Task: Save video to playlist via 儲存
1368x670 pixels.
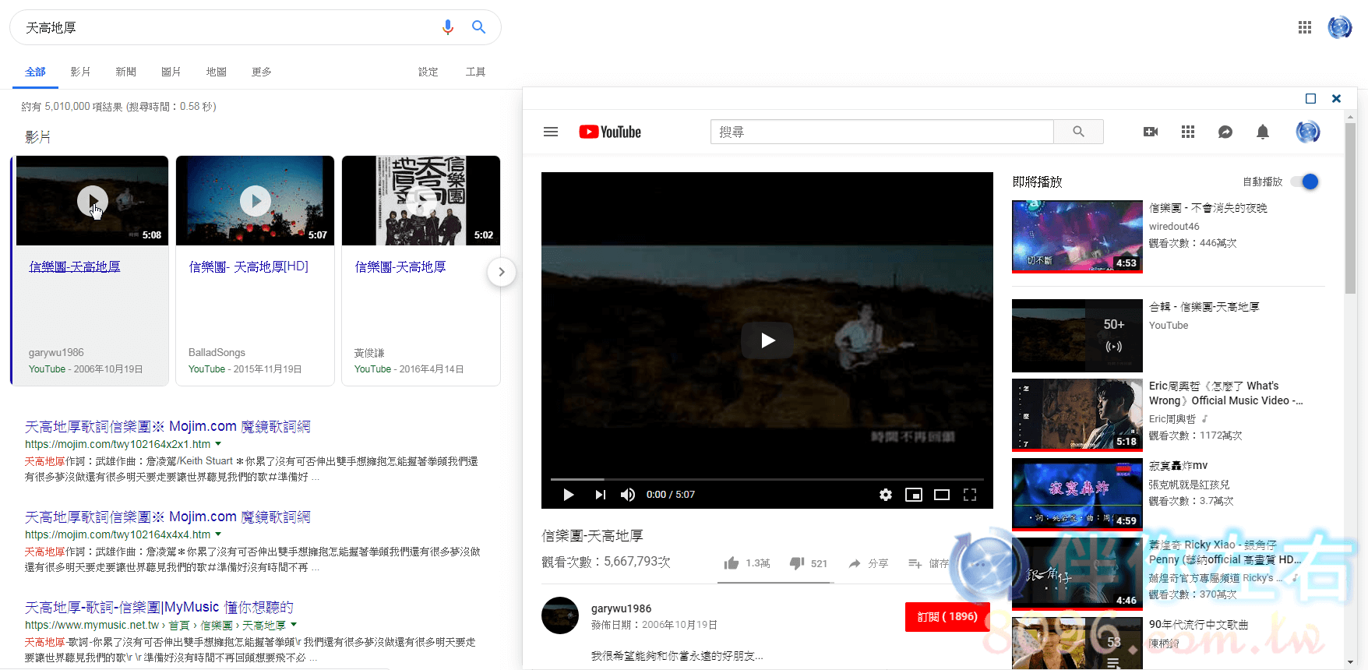Action: (x=929, y=563)
